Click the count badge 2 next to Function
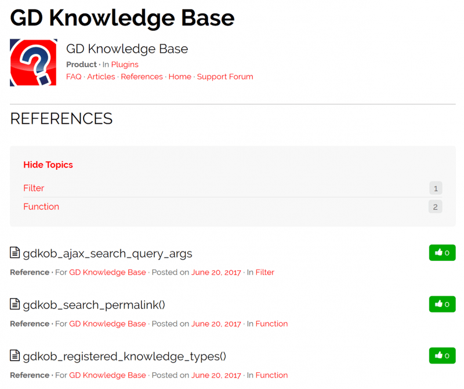The image size is (464, 389). pos(436,207)
